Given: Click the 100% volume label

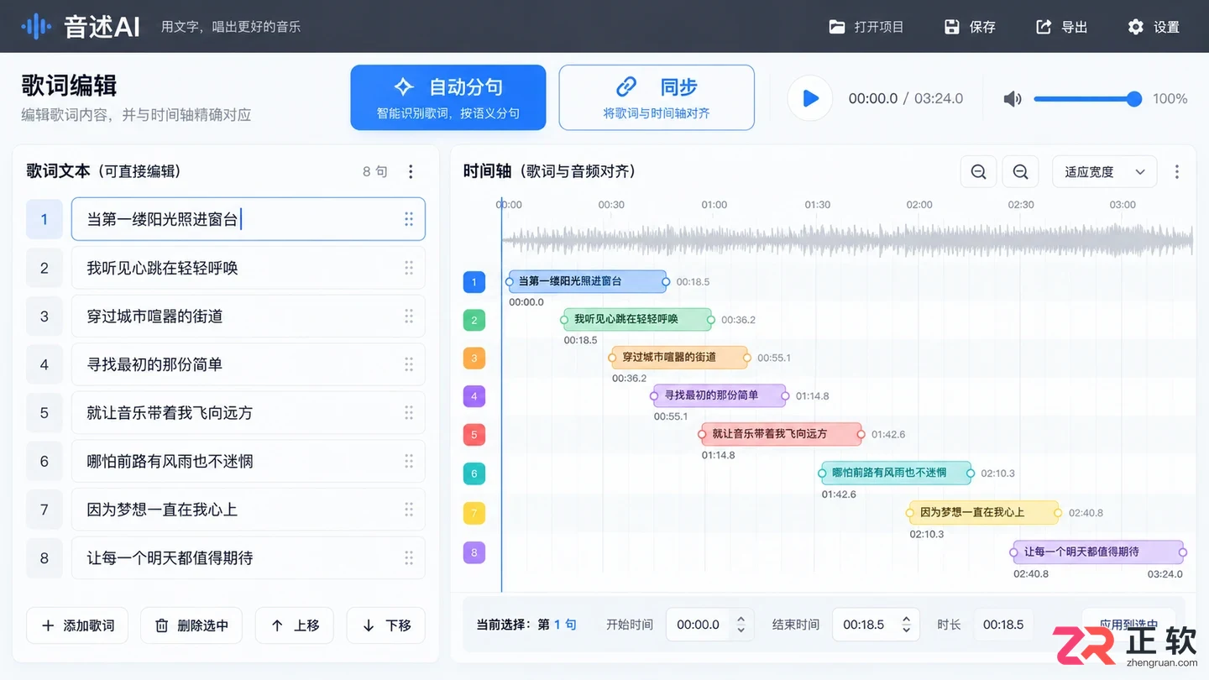Looking at the screenshot, I should pyautogui.click(x=1170, y=99).
